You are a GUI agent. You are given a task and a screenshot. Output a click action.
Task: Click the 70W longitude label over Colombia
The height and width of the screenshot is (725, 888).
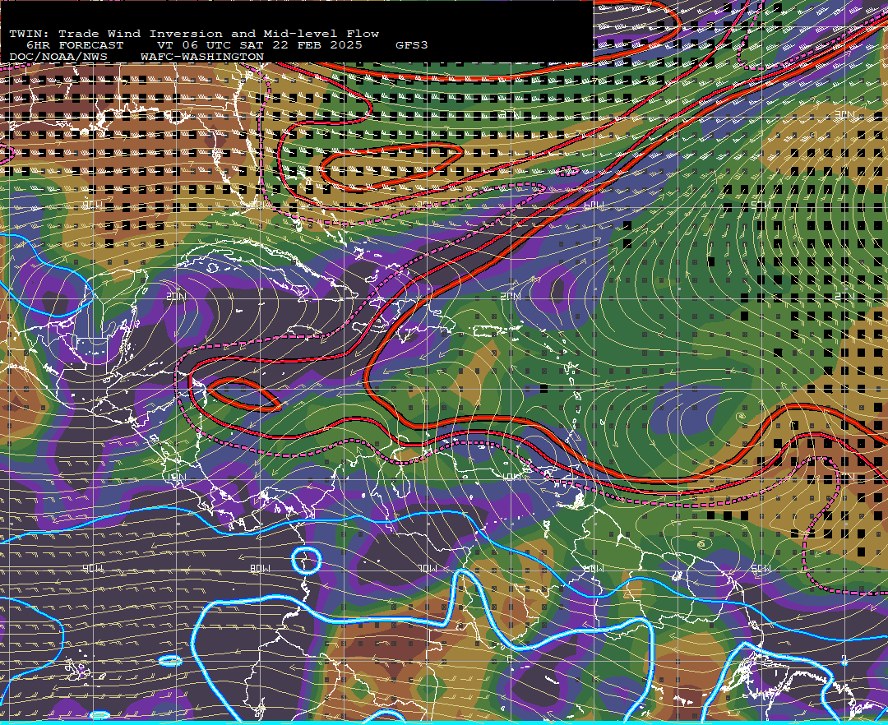pyautogui.click(x=427, y=568)
